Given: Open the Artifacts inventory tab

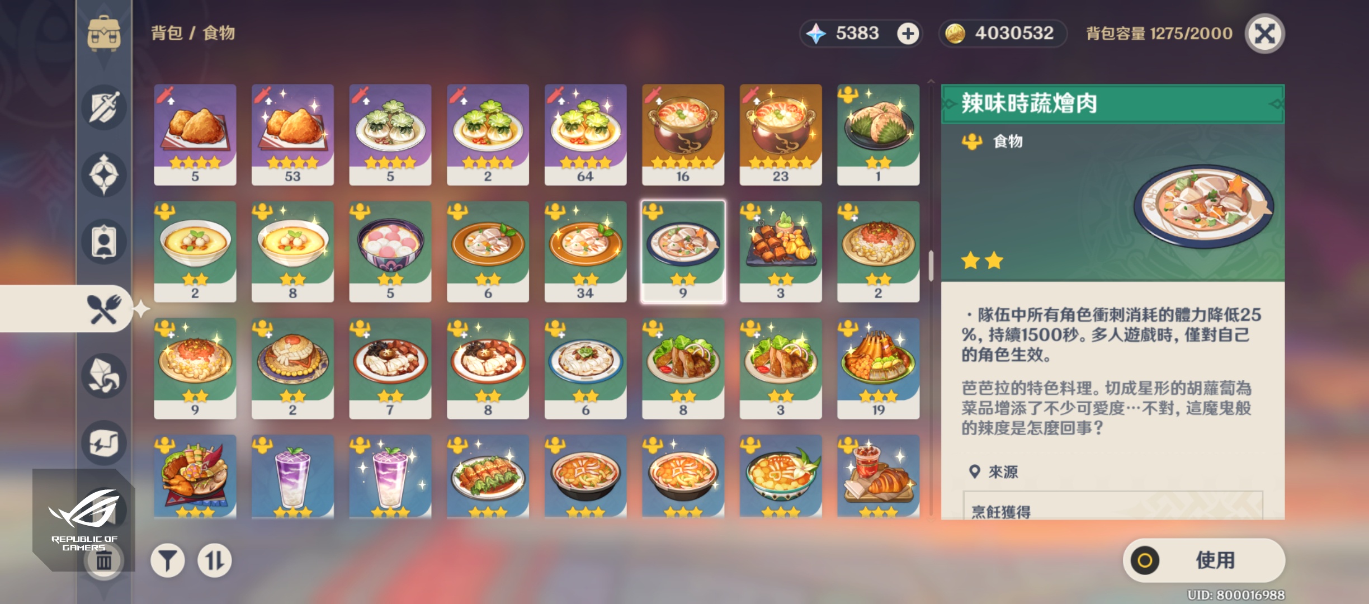Looking at the screenshot, I should pyautogui.click(x=104, y=174).
